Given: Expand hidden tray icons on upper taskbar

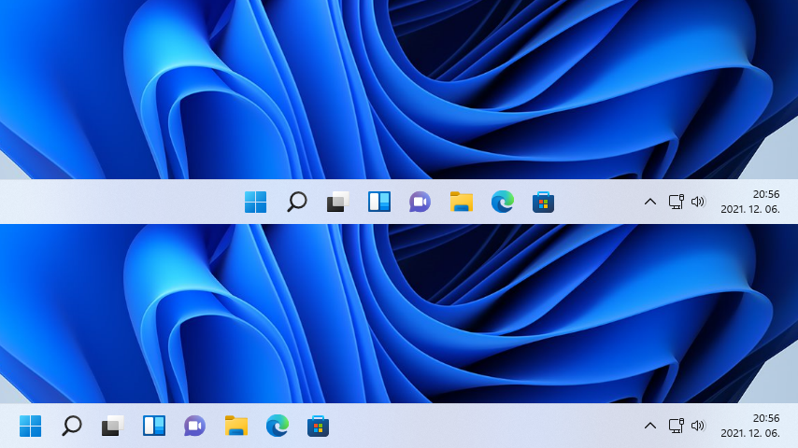Looking at the screenshot, I should click(x=650, y=202).
